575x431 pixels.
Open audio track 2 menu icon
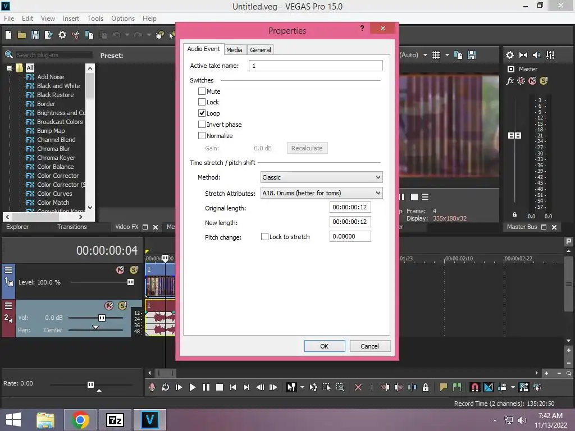[x=8, y=306]
